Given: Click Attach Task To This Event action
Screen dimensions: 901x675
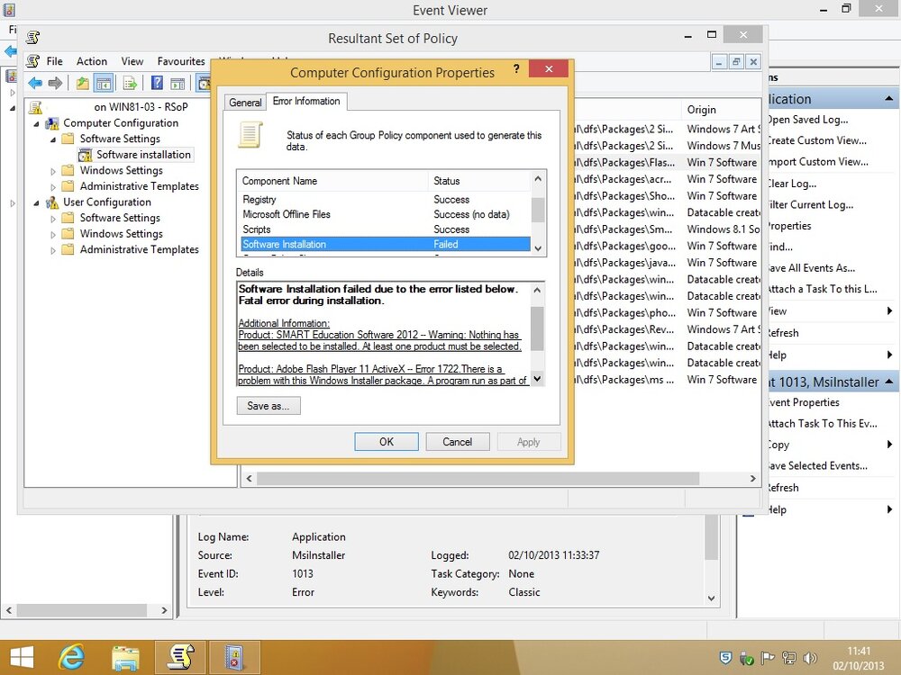Looking at the screenshot, I should click(823, 424).
